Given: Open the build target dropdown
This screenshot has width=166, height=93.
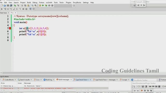Looking at the screenshot, I should [x=63, y=6].
